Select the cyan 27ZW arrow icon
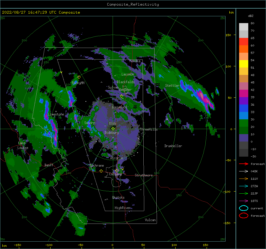 [244, 186]
